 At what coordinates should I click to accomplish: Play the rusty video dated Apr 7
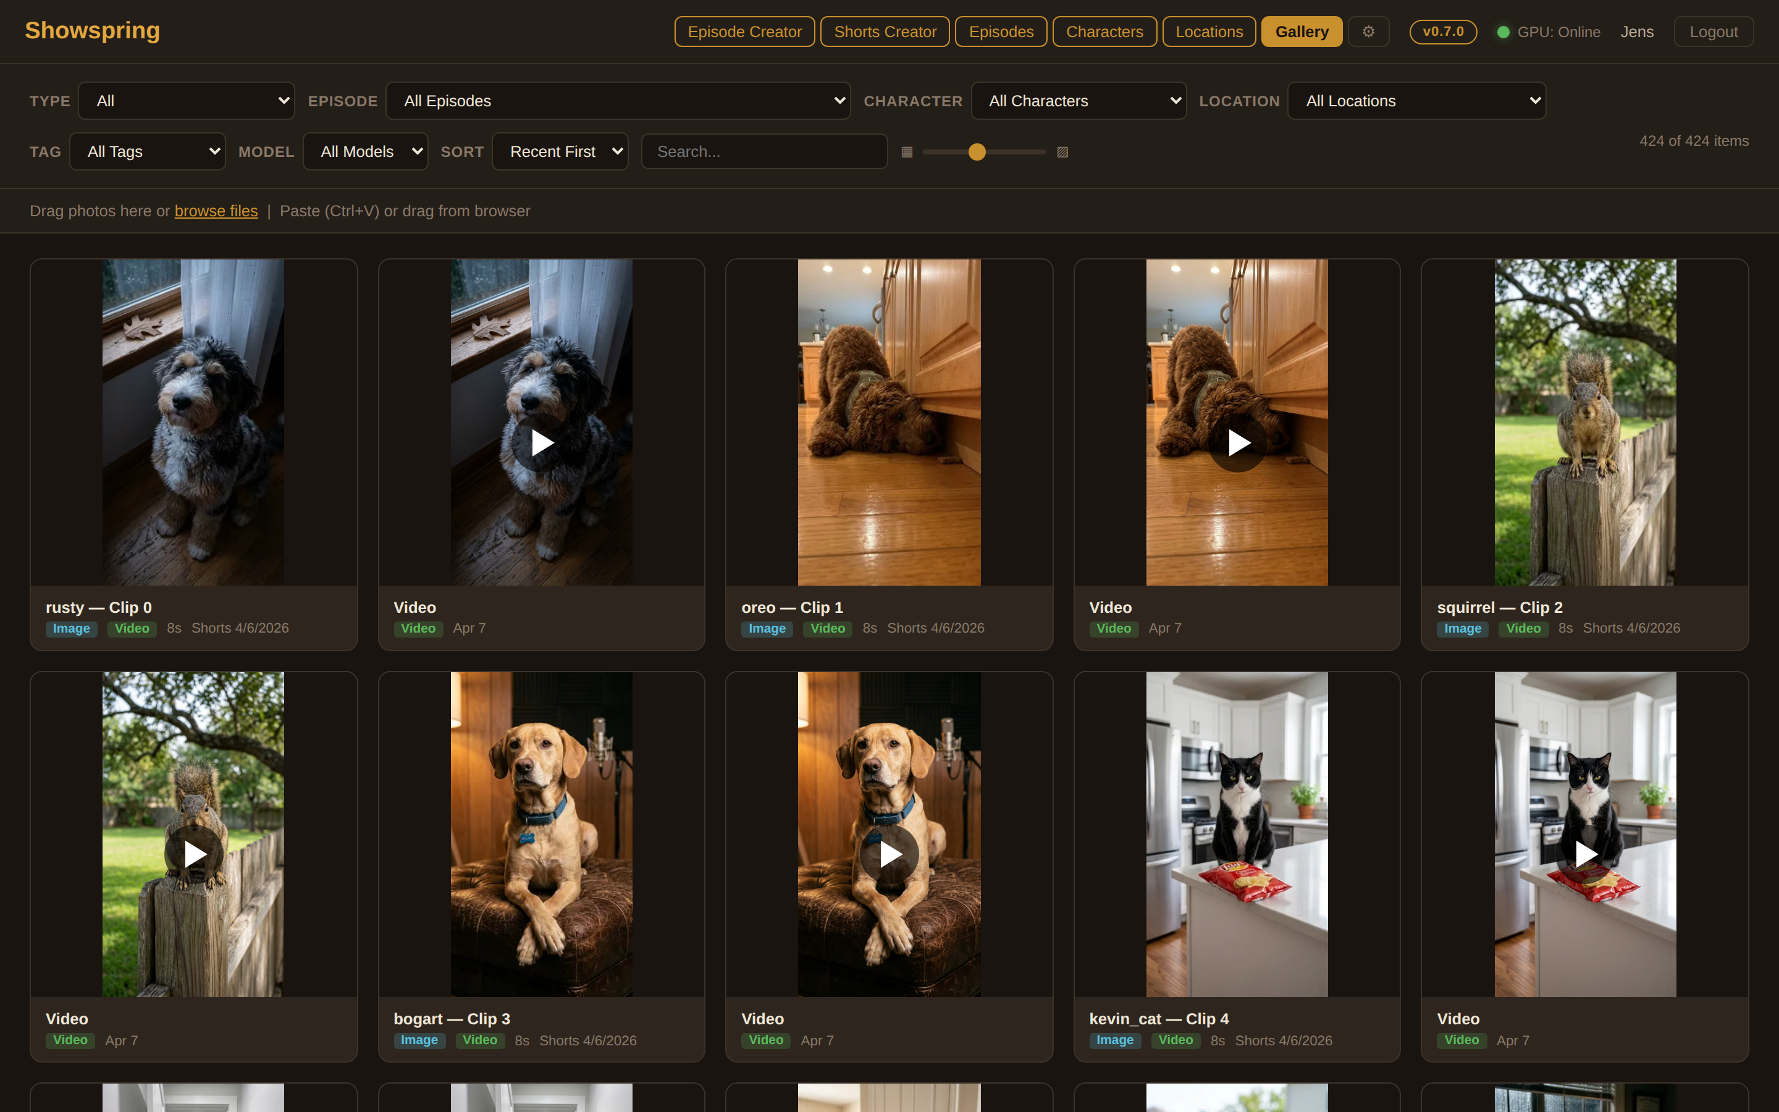pos(542,443)
